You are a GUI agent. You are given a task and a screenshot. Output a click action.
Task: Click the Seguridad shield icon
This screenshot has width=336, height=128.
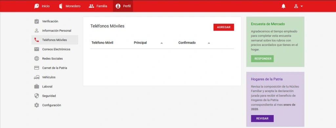click(x=37, y=96)
